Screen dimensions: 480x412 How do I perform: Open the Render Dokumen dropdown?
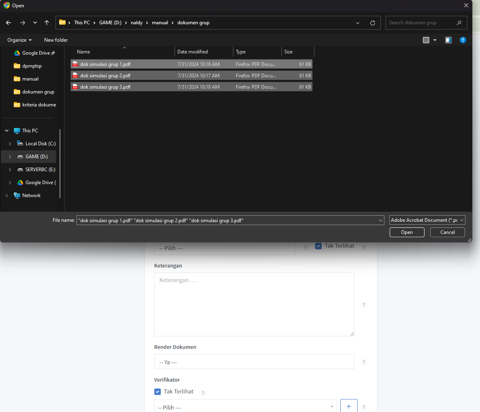tap(254, 362)
